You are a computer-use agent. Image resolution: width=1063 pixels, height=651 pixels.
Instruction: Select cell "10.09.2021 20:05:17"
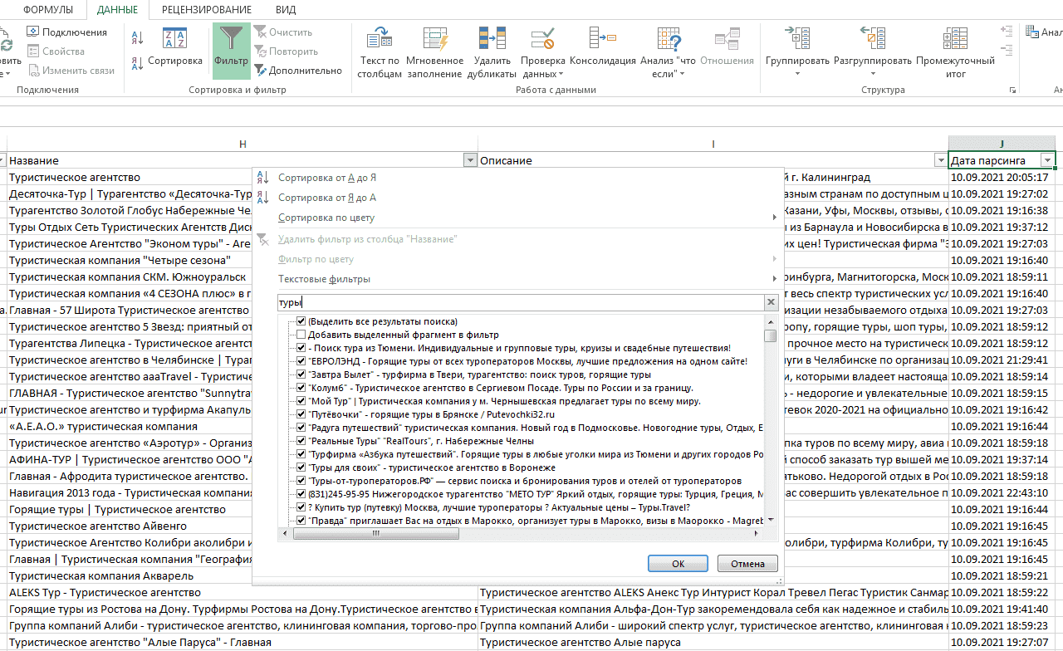point(1002,177)
